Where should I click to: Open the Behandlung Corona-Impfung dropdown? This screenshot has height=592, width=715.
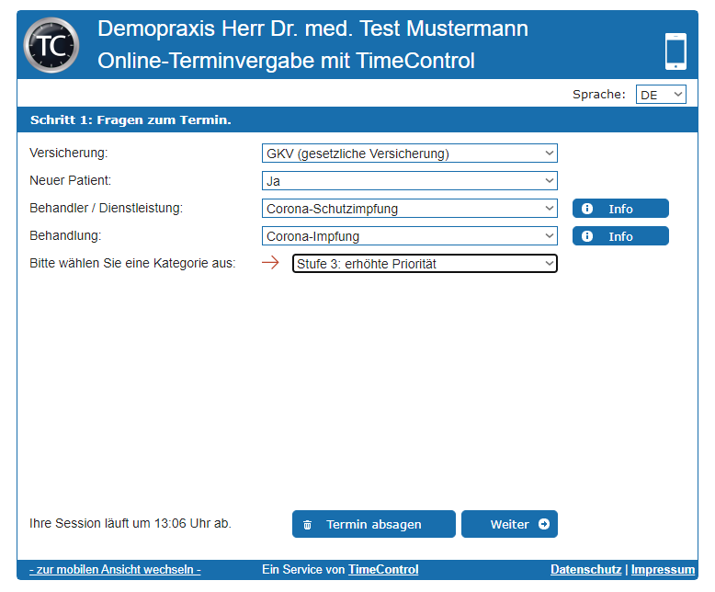[x=410, y=236]
